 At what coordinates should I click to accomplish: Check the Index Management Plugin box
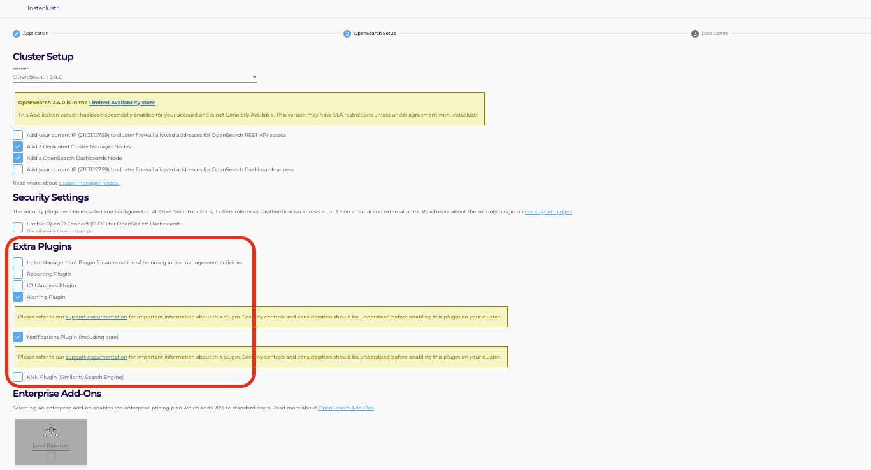(x=18, y=262)
